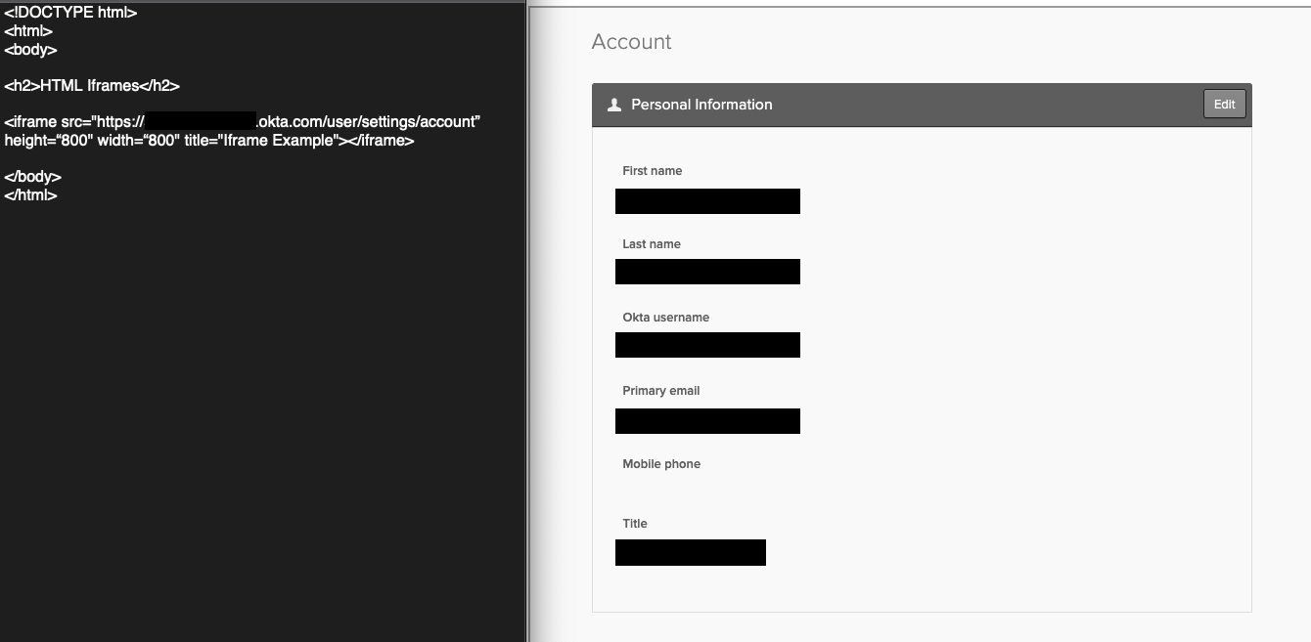Select the First name field value

(707, 201)
